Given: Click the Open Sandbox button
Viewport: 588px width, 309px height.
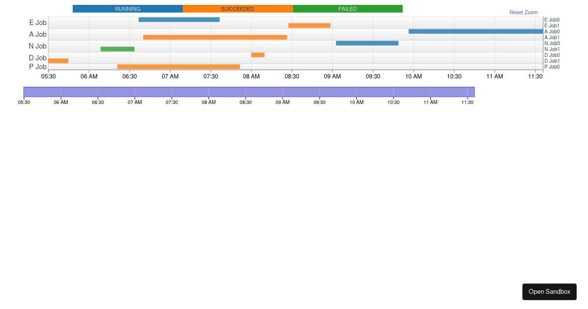Looking at the screenshot, I should pos(549,291).
